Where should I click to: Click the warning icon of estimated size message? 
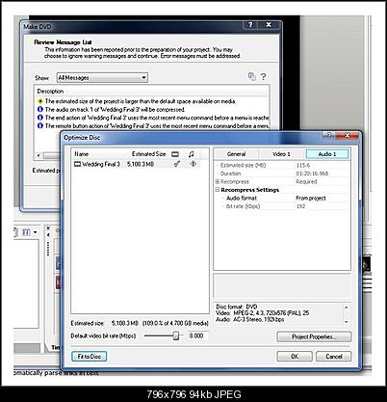(40, 101)
